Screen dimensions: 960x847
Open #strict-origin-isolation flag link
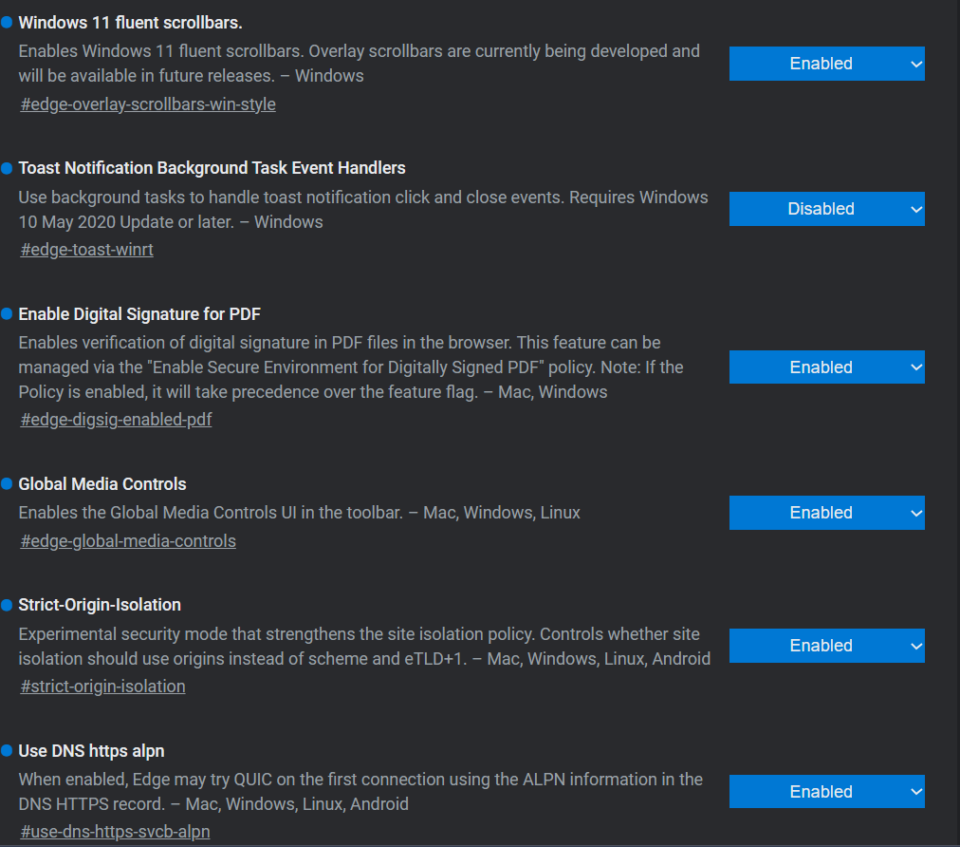(102, 686)
